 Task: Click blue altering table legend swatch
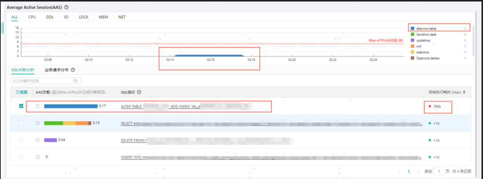412,28
